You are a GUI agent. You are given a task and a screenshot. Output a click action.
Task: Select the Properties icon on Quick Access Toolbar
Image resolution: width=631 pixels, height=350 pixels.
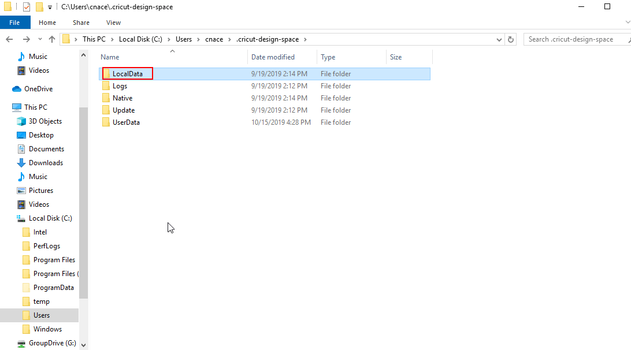pyautogui.click(x=25, y=6)
